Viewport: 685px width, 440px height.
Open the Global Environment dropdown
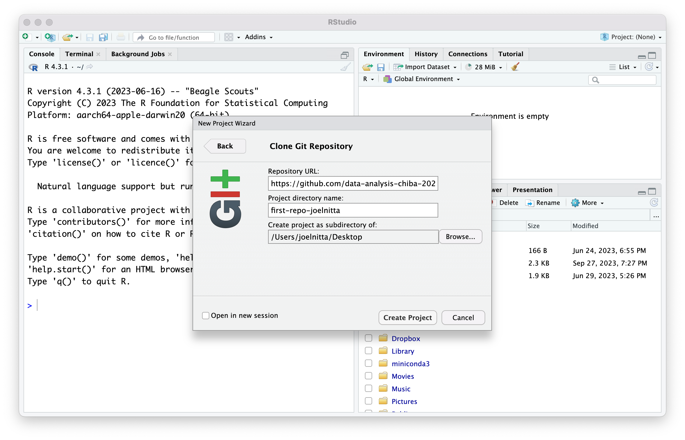423,79
